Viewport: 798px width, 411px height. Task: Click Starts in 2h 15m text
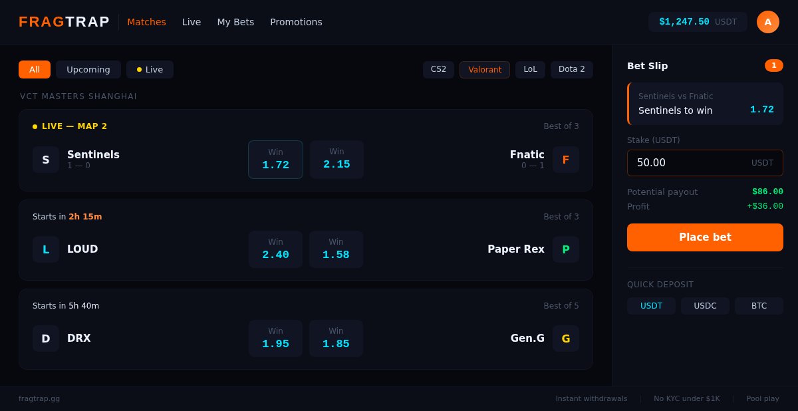click(67, 217)
